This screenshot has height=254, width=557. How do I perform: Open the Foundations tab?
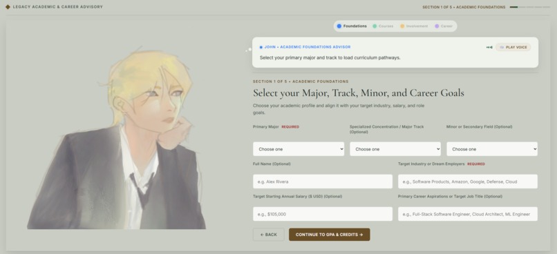352,26
